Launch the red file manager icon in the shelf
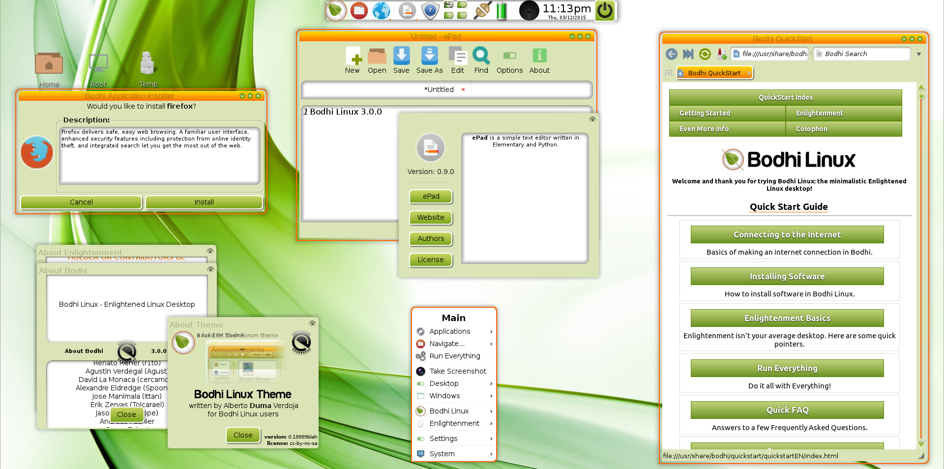This screenshot has width=944, height=469. 359,10
